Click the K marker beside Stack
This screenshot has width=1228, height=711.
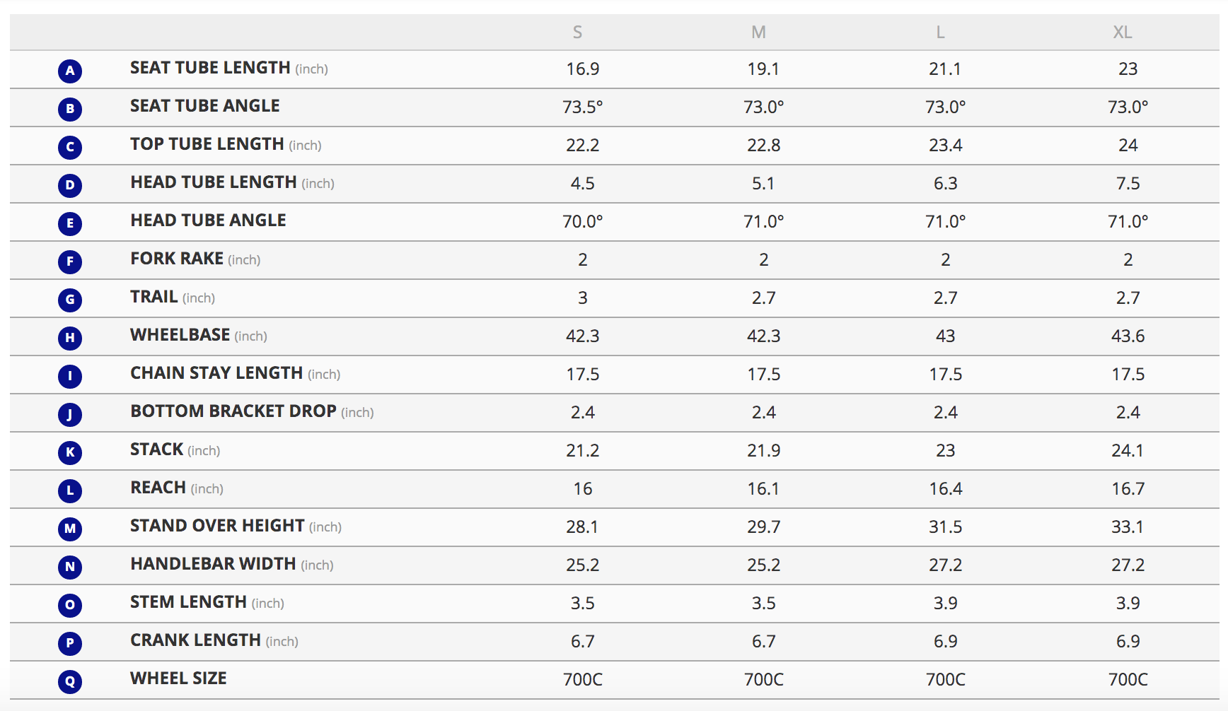click(70, 452)
